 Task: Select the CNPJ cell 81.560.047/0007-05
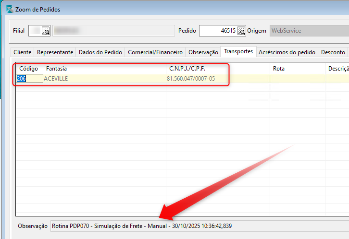[218, 79]
